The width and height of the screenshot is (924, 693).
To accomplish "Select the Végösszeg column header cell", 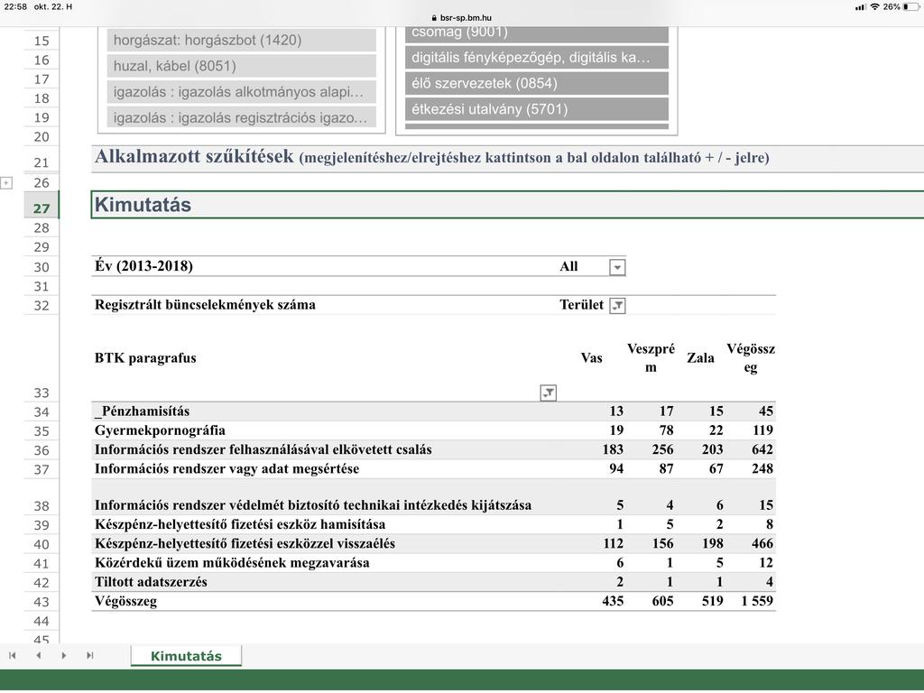I will pyautogui.click(x=751, y=357).
